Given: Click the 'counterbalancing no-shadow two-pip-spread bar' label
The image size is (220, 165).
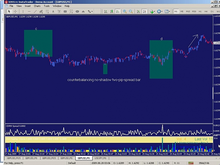Looking at the screenshot, I should 104,80.
